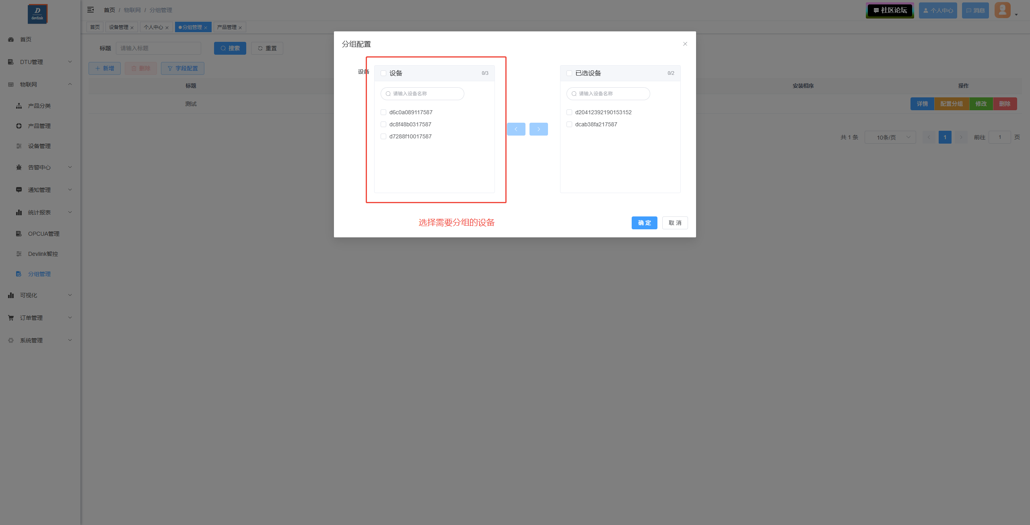Switch to the 个人中心 tab

tap(153, 27)
